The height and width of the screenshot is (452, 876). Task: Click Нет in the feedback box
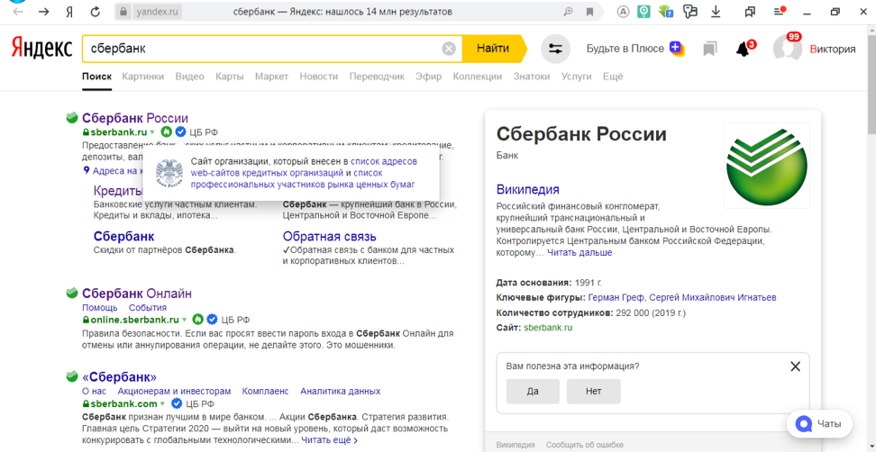pos(593,392)
